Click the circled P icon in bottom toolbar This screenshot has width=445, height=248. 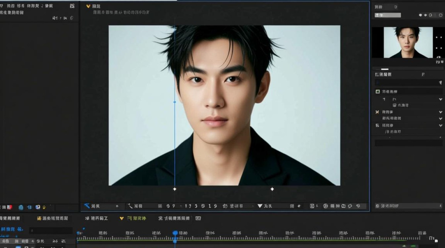[325, 206]
